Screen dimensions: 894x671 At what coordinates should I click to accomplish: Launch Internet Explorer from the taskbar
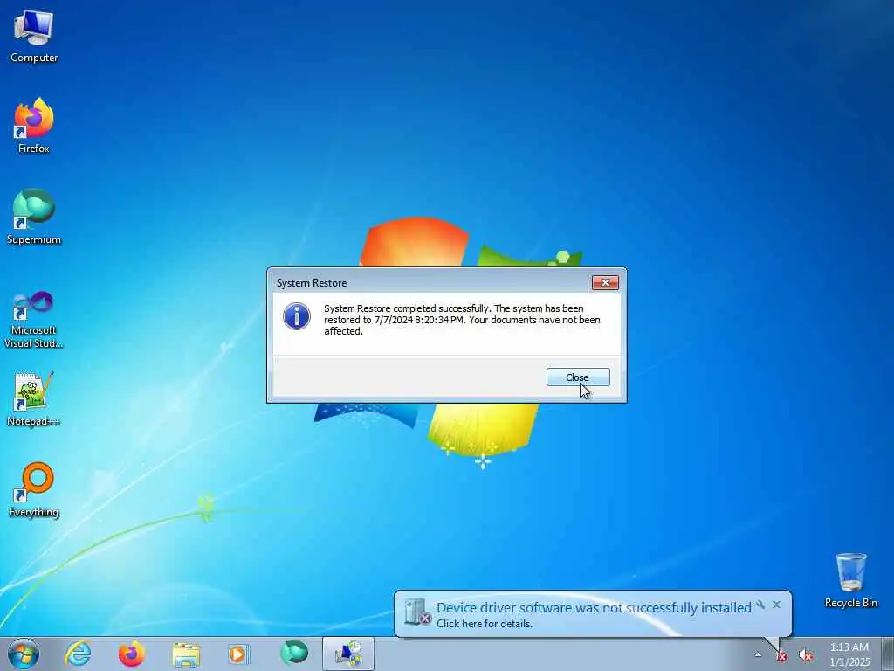tap(78, 654)
